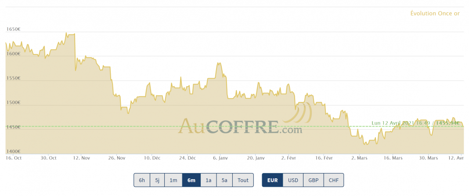Viewport: 469px width, 196px height.
Task: Show the 1a yearly chart
Action: (x=209, y=180)
